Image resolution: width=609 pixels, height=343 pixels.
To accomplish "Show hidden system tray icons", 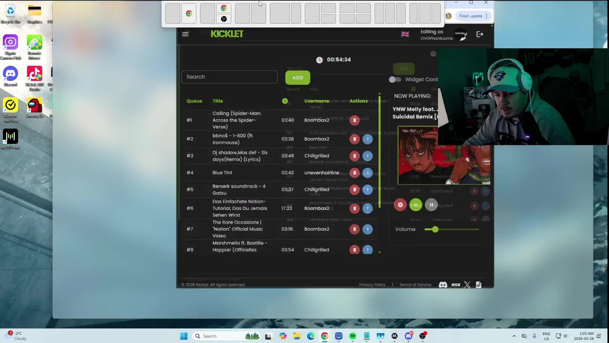I will point(514,336).
